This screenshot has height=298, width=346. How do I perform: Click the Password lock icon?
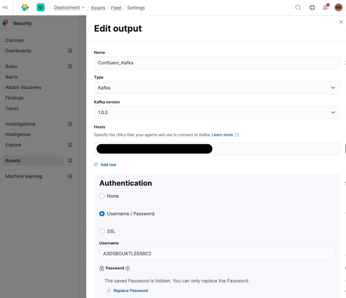point(102,268)
